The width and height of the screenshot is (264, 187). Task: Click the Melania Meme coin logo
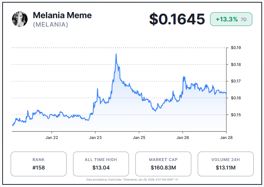click(x=20, y=19)
